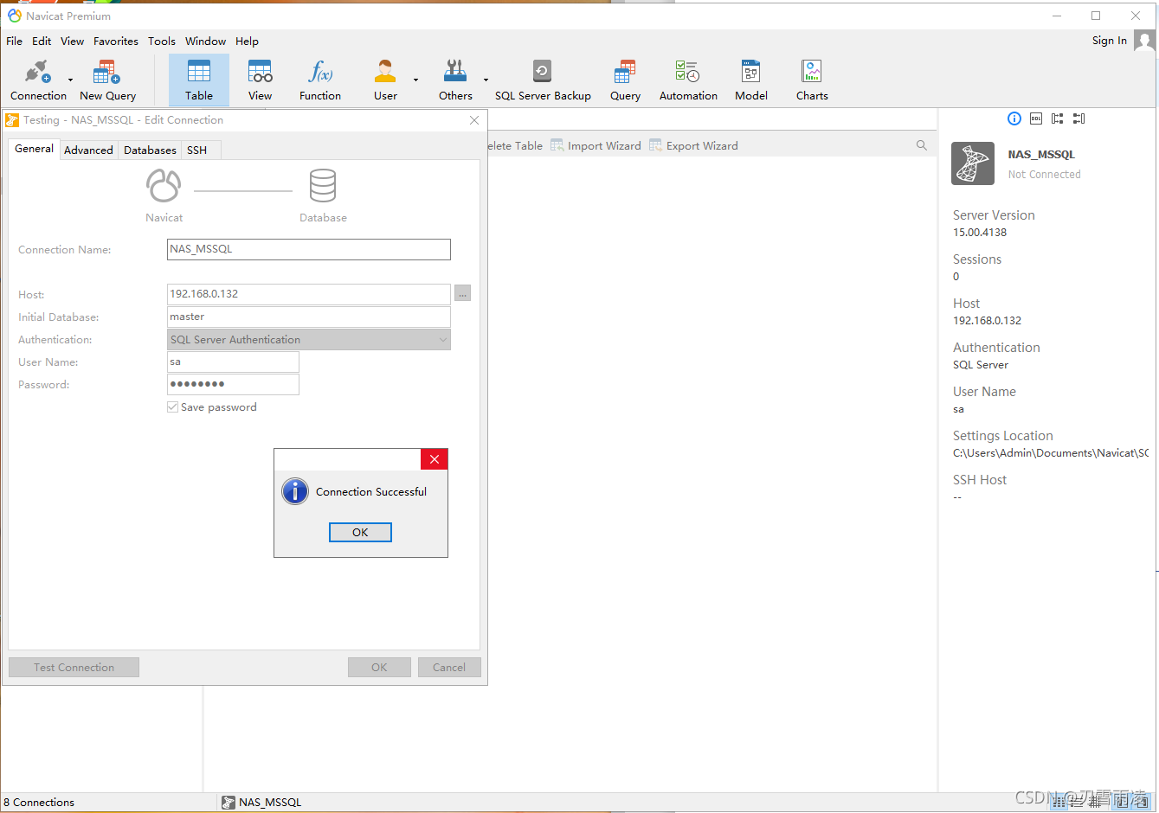The height and width of the screenshot is (813, 1159).
Task: Expand the User button dropdown arrow
Action: [415, 80]
